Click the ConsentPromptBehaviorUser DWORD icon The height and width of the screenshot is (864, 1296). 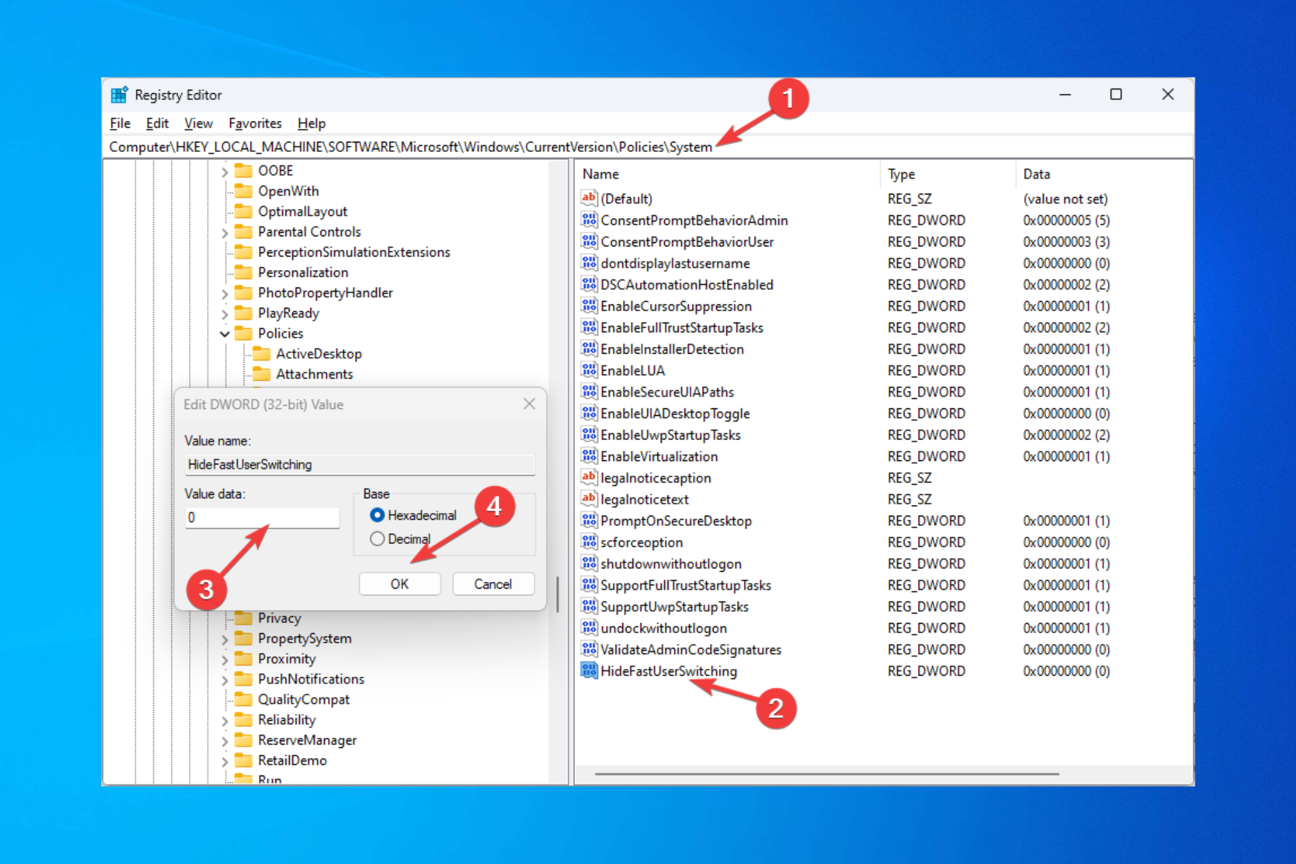pos(589,241)
